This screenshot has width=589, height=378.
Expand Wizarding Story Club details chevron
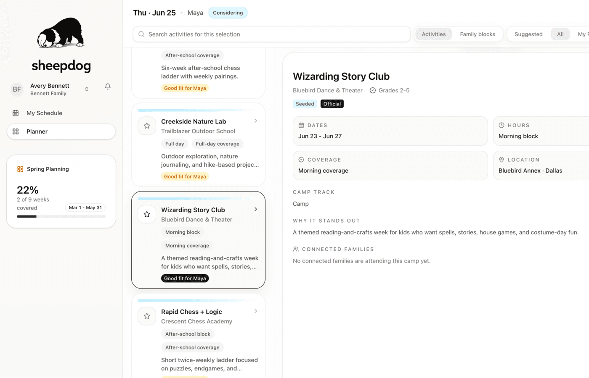(256, 209)
